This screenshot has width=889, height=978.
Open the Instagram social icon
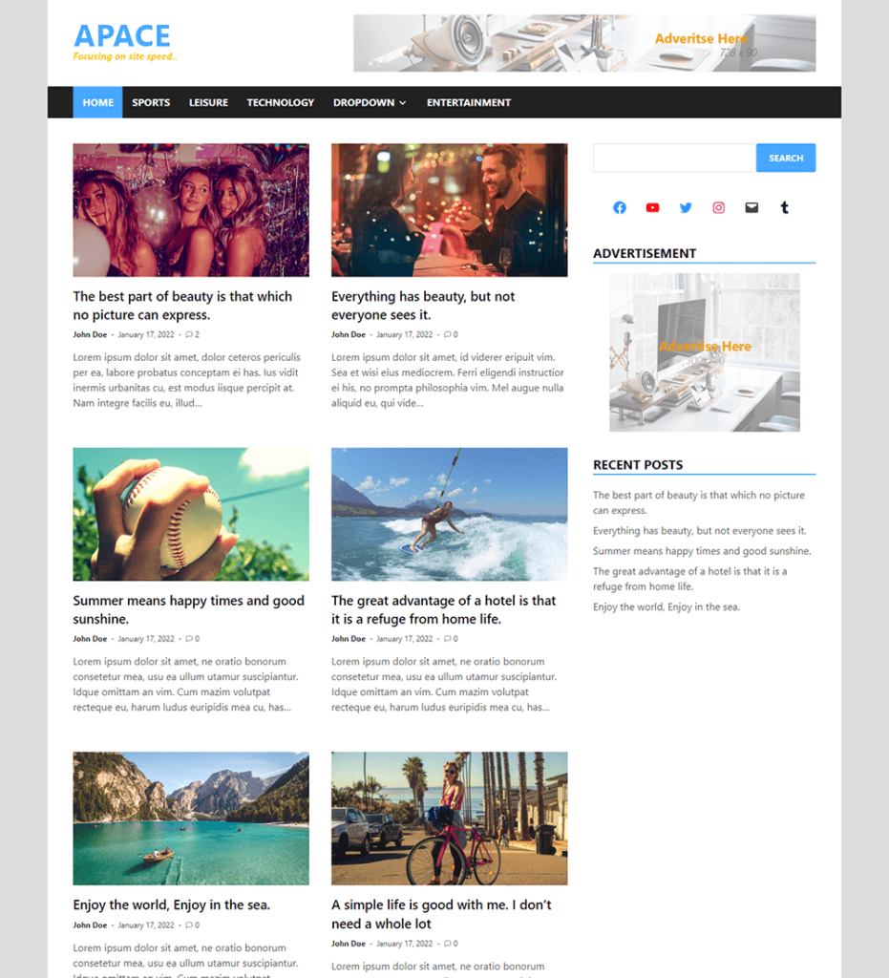[x=718, y=207]
